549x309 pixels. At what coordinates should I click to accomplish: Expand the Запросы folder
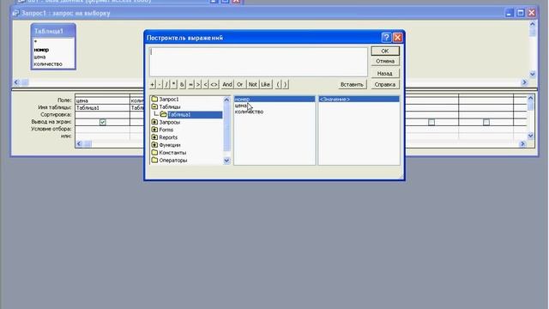coord(154,122)
